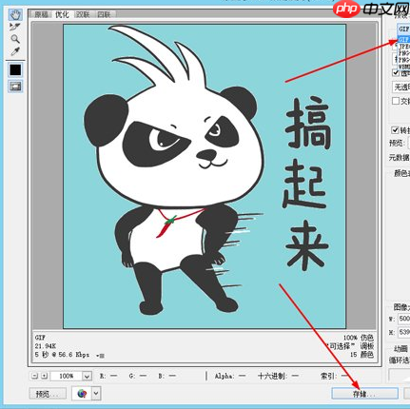Switch to the 原稿 tab
The width and height of the screenshot is (410, 409).
[x=41, y=14]
